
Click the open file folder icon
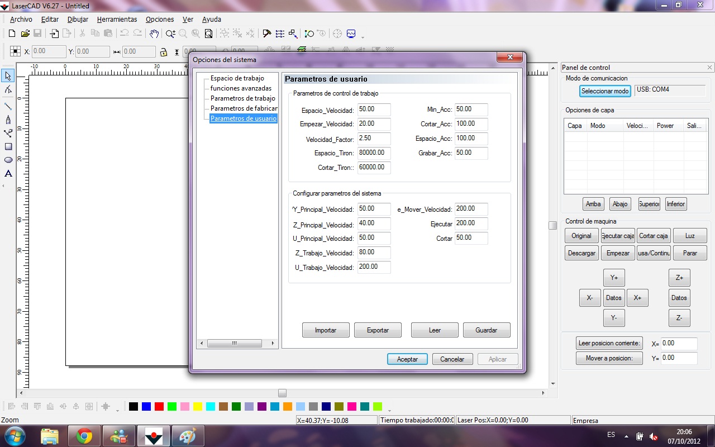pyautogui.click(x=25, y=34)
